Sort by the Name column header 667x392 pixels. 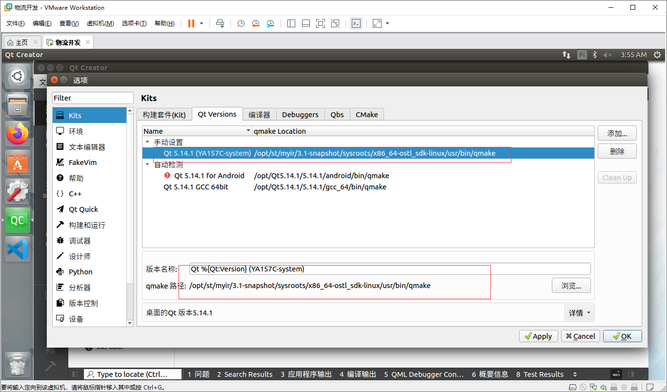[197, 131]
